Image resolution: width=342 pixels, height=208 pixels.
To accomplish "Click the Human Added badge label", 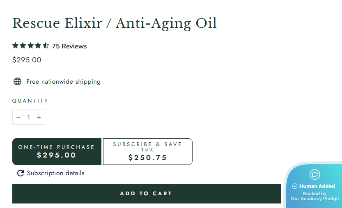I will coord(317,186).
